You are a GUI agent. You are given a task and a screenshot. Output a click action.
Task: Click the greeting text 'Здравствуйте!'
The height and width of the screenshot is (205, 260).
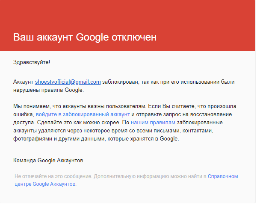pos(32,62)
